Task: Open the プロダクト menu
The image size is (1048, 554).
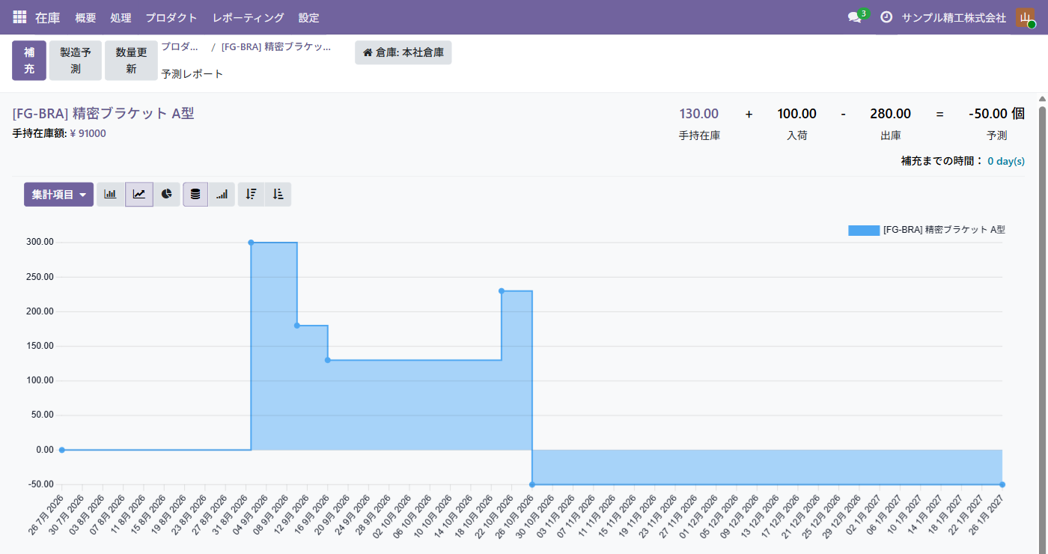Action: [171, 17]
